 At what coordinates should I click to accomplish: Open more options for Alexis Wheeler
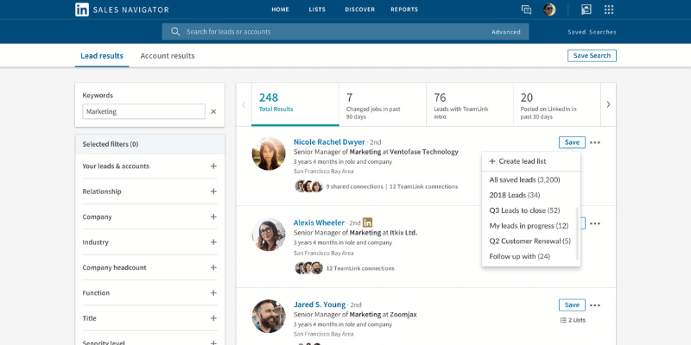point(595,223)
